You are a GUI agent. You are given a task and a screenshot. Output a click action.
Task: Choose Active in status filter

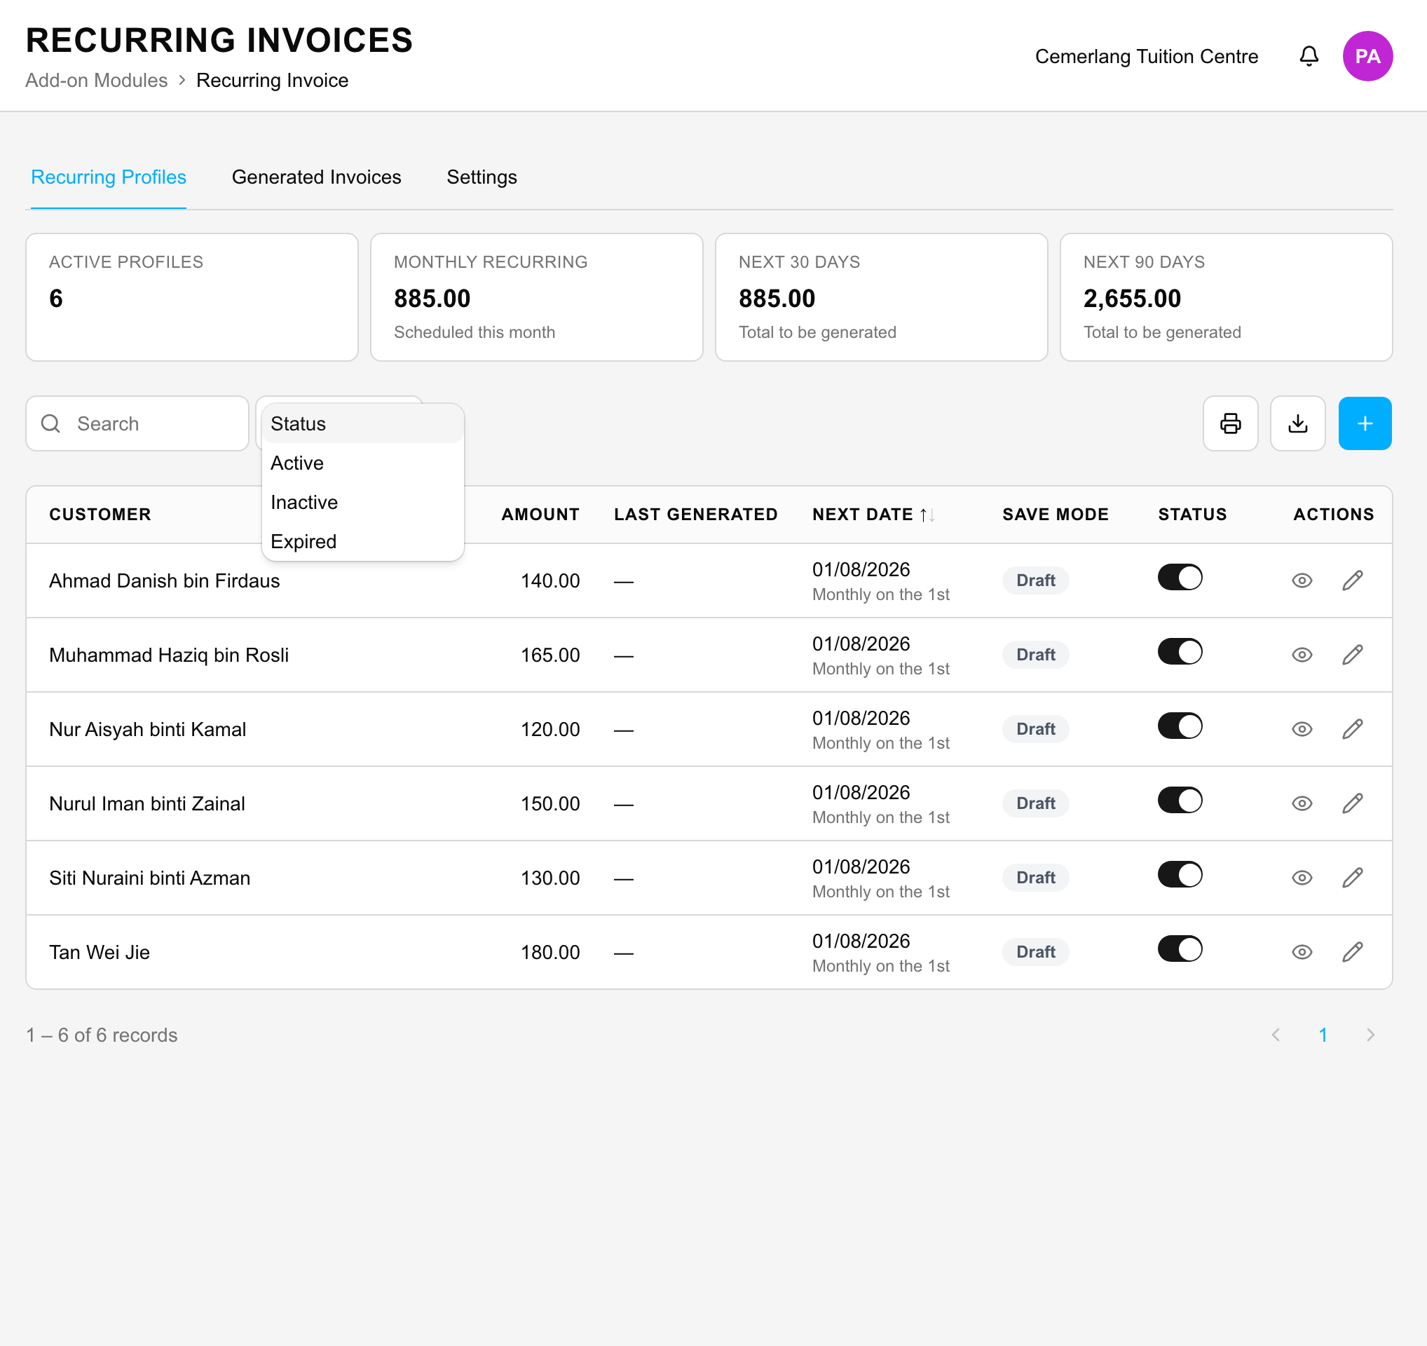362,463
